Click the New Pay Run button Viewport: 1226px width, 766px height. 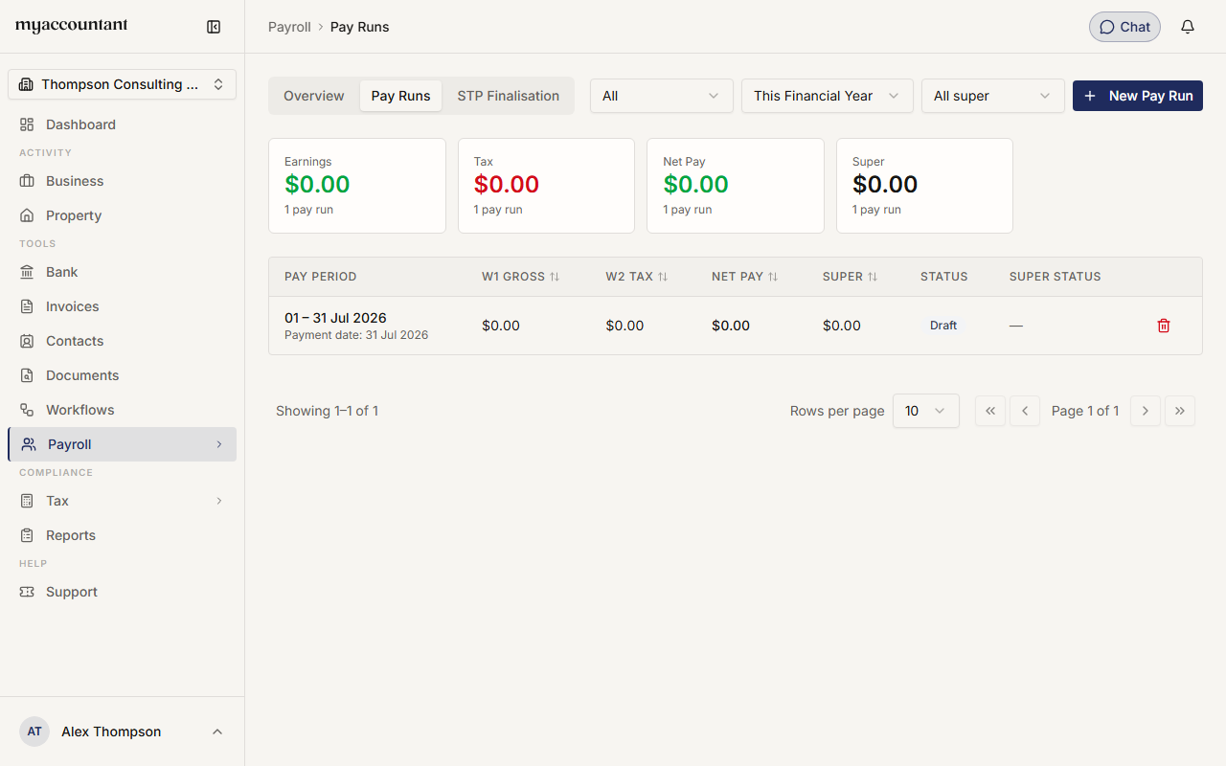click(1138, 96)
